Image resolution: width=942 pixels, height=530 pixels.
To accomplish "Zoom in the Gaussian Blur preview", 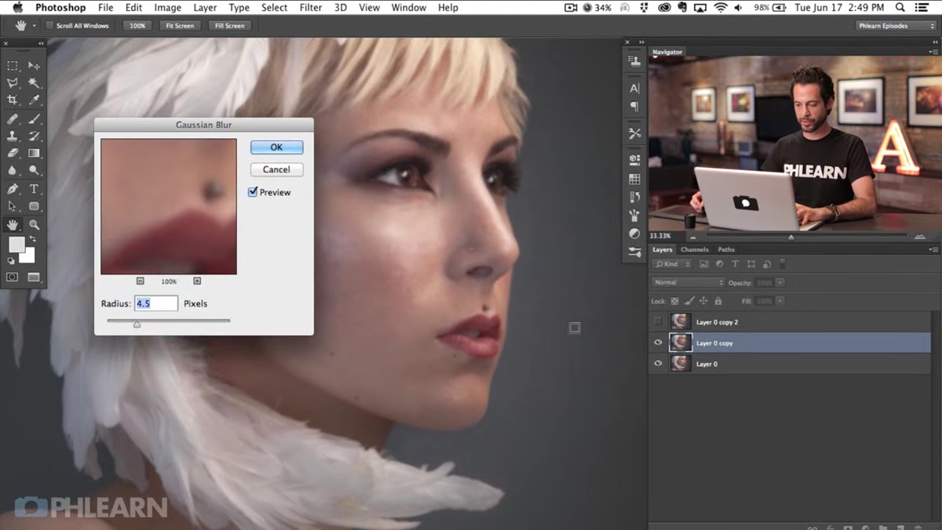I will pyautogui.click(x=197, y=281).
